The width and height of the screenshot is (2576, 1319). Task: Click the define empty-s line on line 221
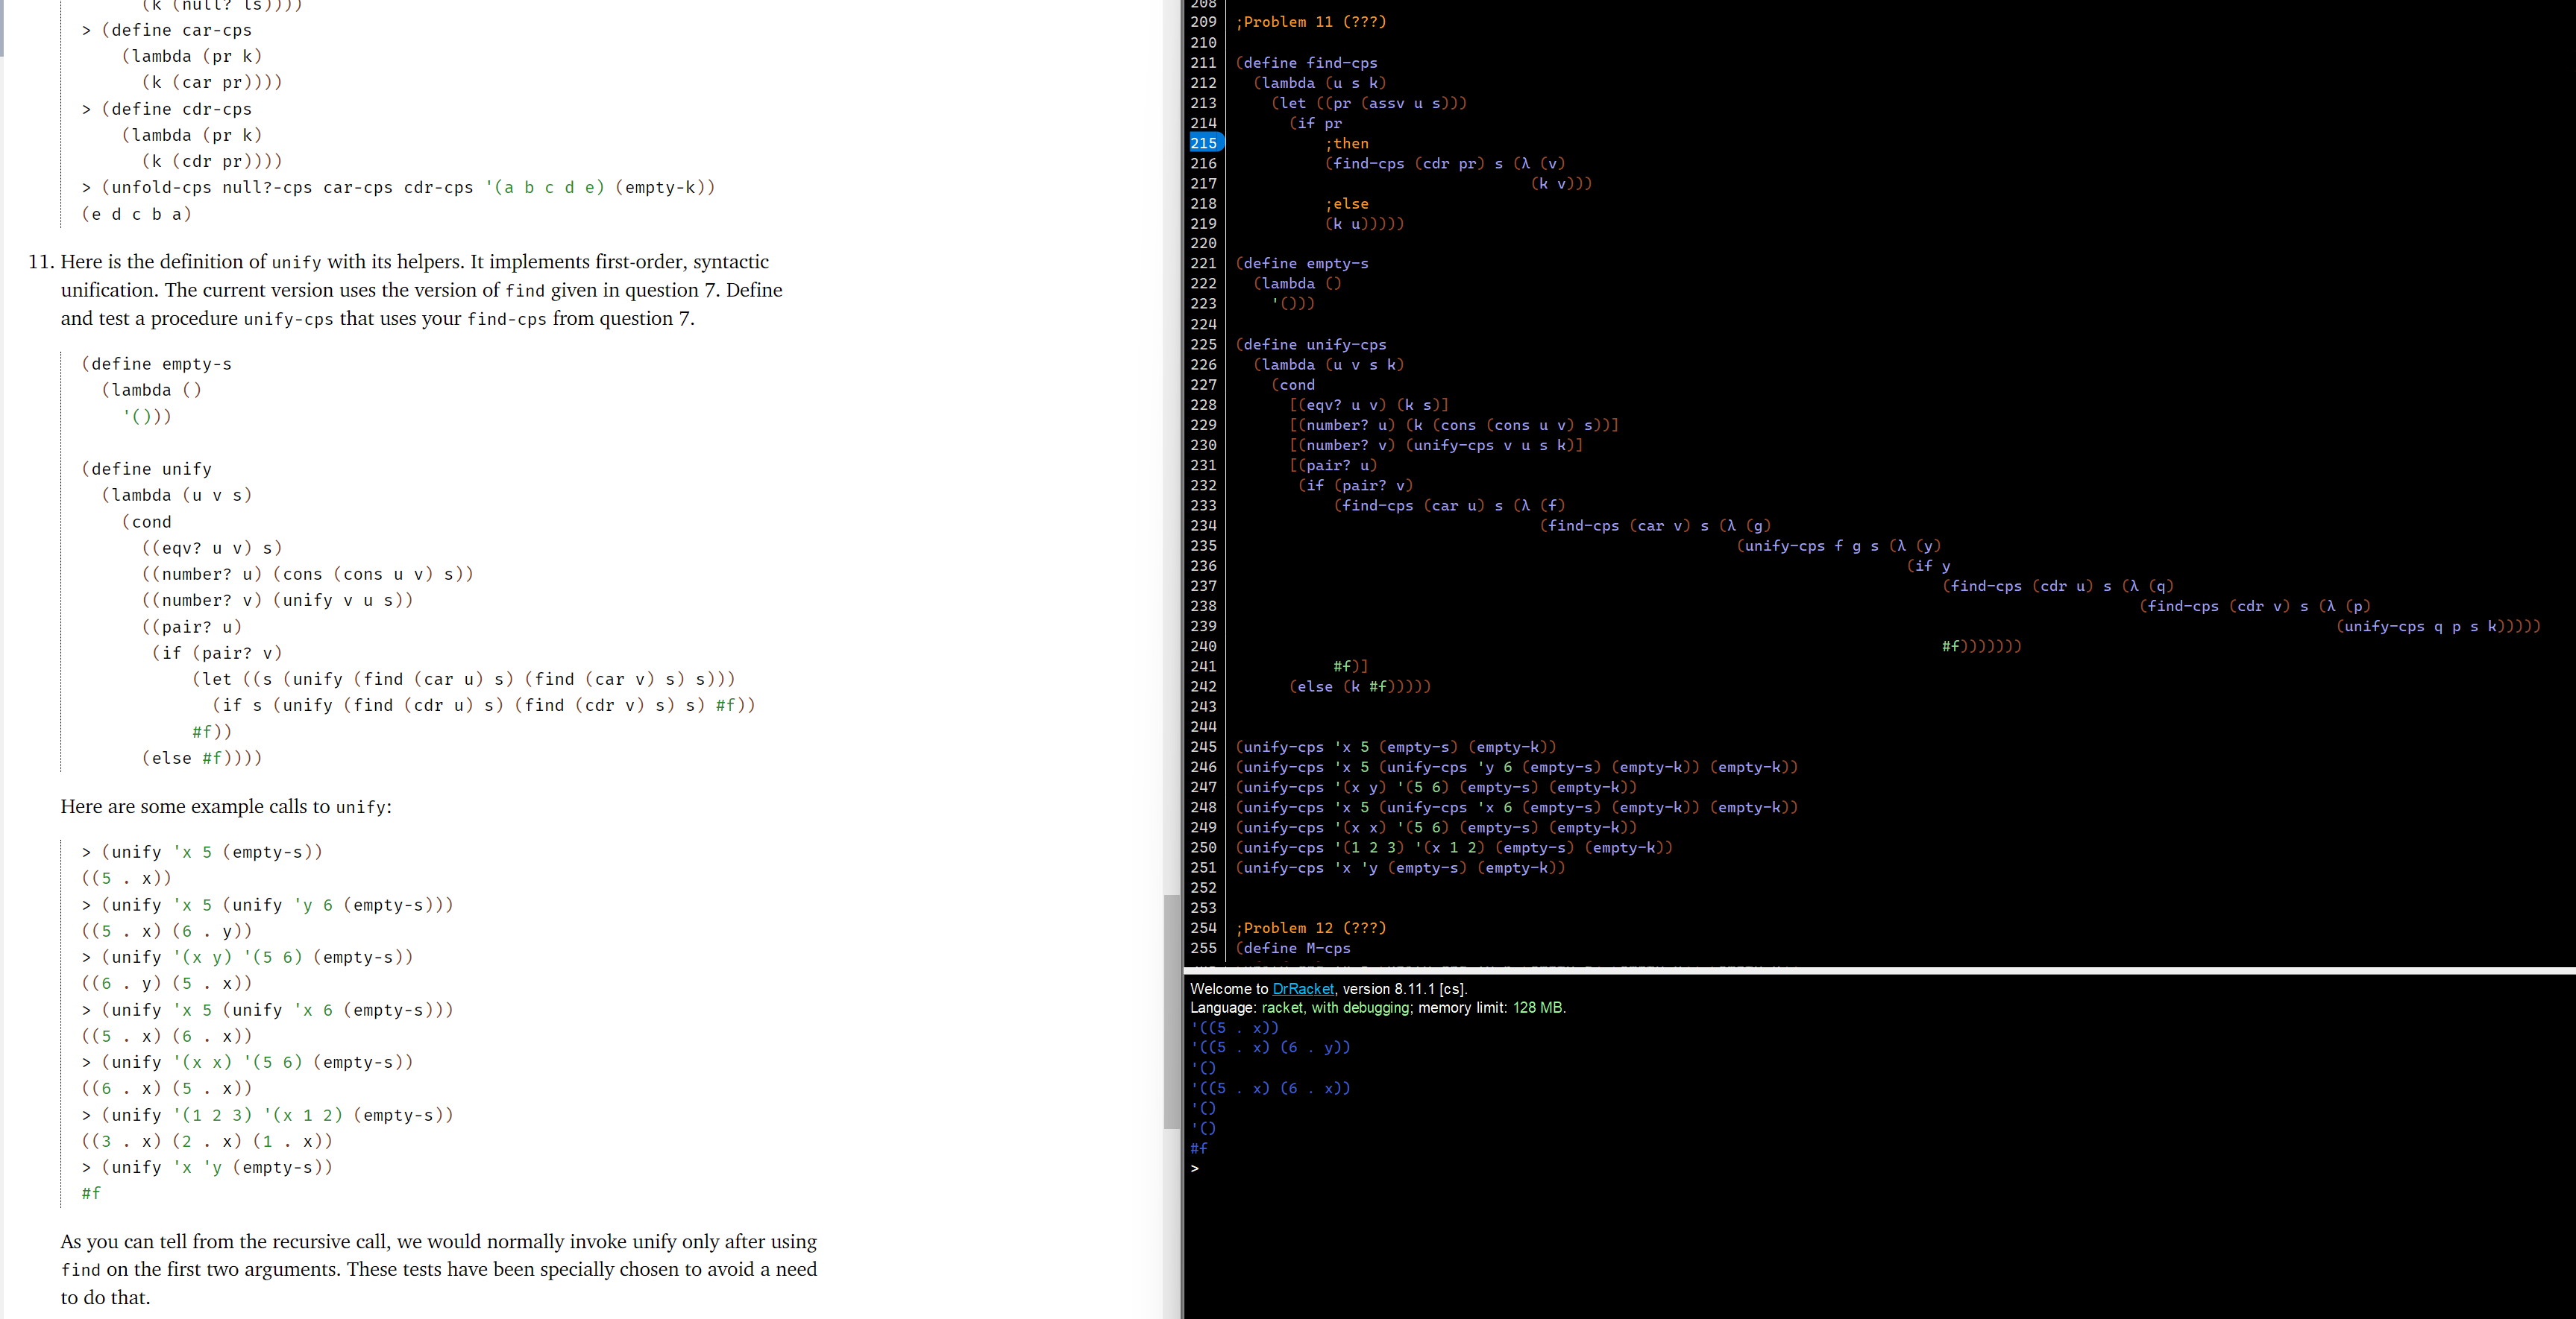pos(1302,263)
